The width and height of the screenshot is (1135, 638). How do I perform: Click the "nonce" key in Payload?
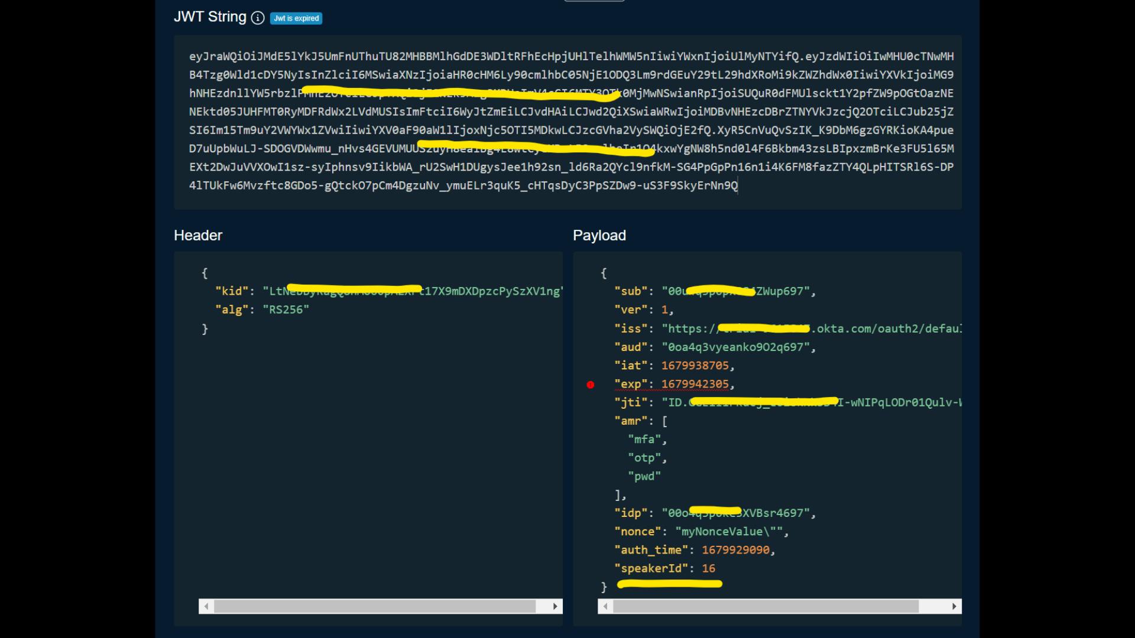pyautogui.click(x=638, y=532)
